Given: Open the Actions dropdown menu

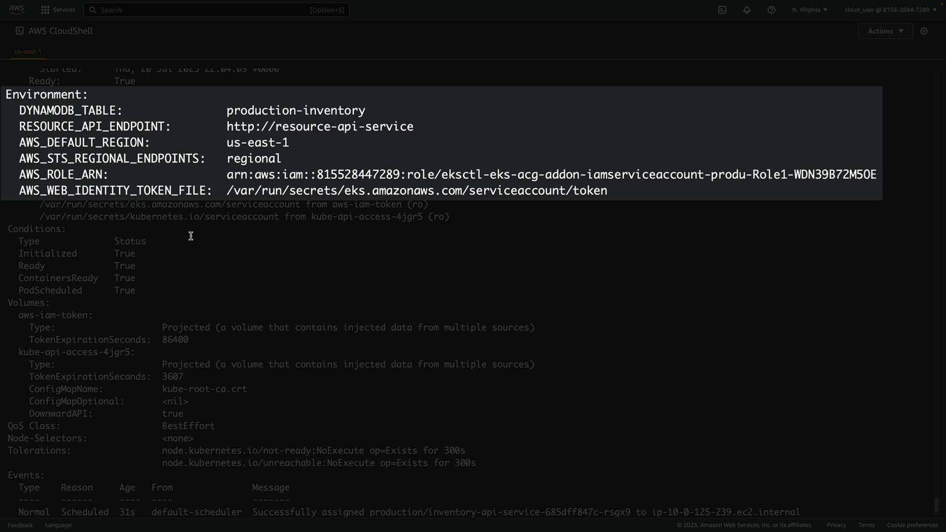Looking at the screenshot, I should (x=885, y=31).
